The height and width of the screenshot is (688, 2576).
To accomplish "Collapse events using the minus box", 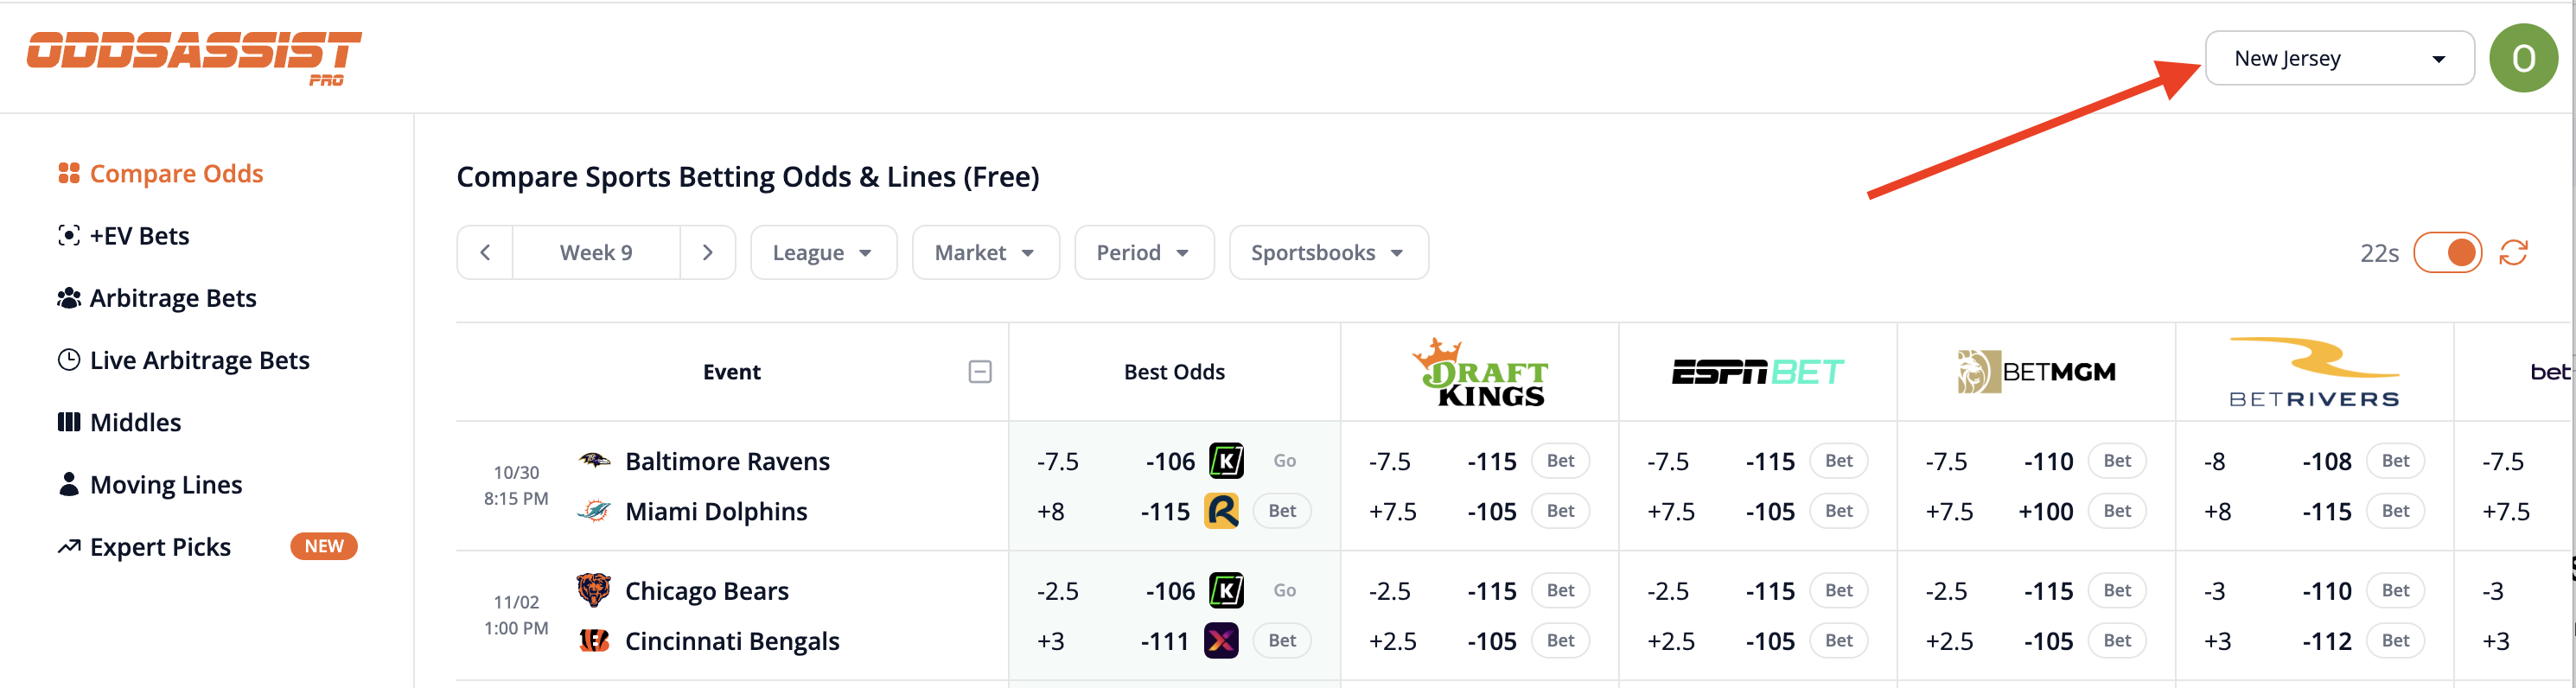I will (980, 372).
